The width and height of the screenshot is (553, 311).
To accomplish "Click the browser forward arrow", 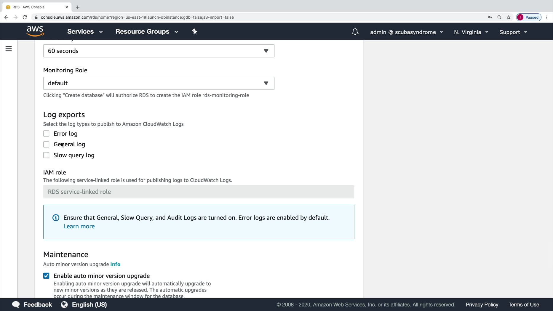I will (15, 17).
